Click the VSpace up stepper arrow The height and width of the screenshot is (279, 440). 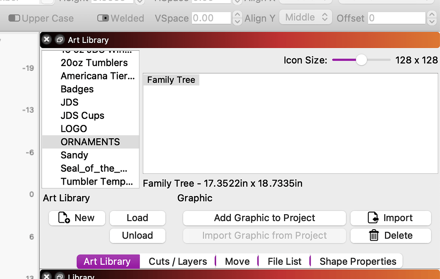click(x=237, y=15)
